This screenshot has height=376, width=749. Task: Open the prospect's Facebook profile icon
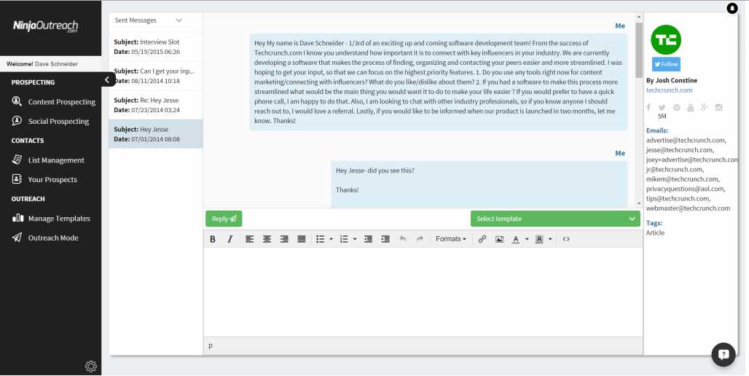(648, 108)
